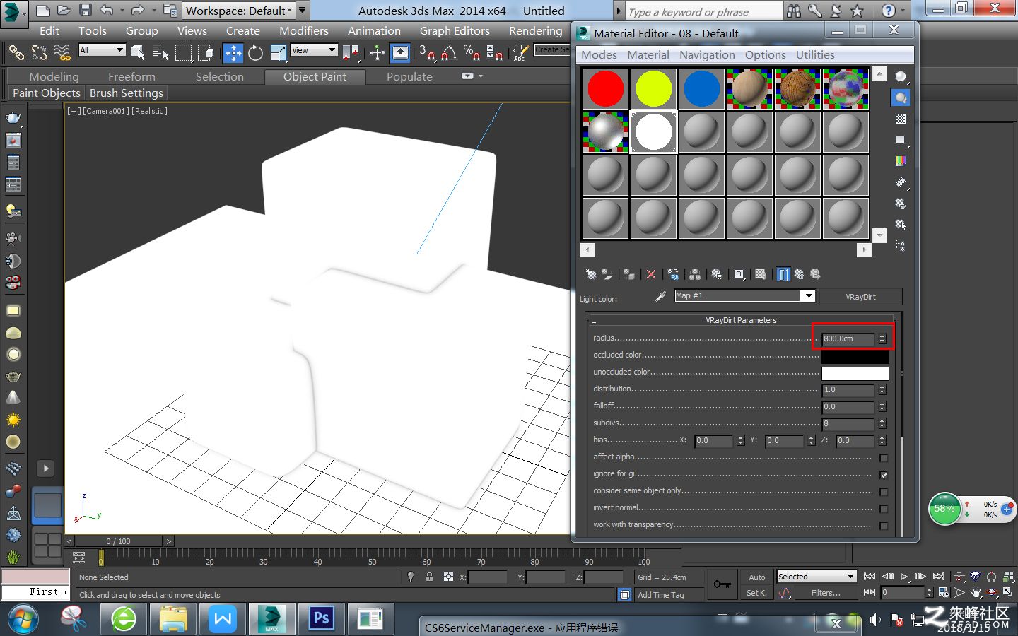
Task: Click the 0 / 100 time slider
Action: 119,541
